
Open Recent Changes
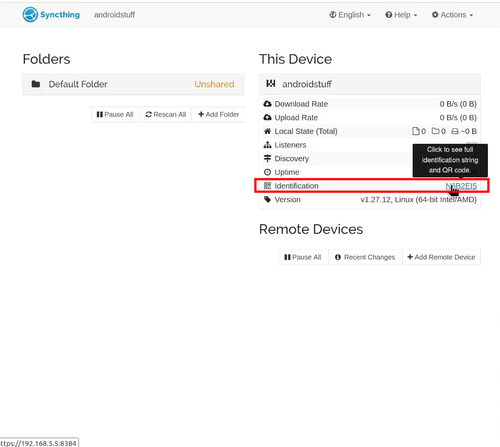point(365,257)
